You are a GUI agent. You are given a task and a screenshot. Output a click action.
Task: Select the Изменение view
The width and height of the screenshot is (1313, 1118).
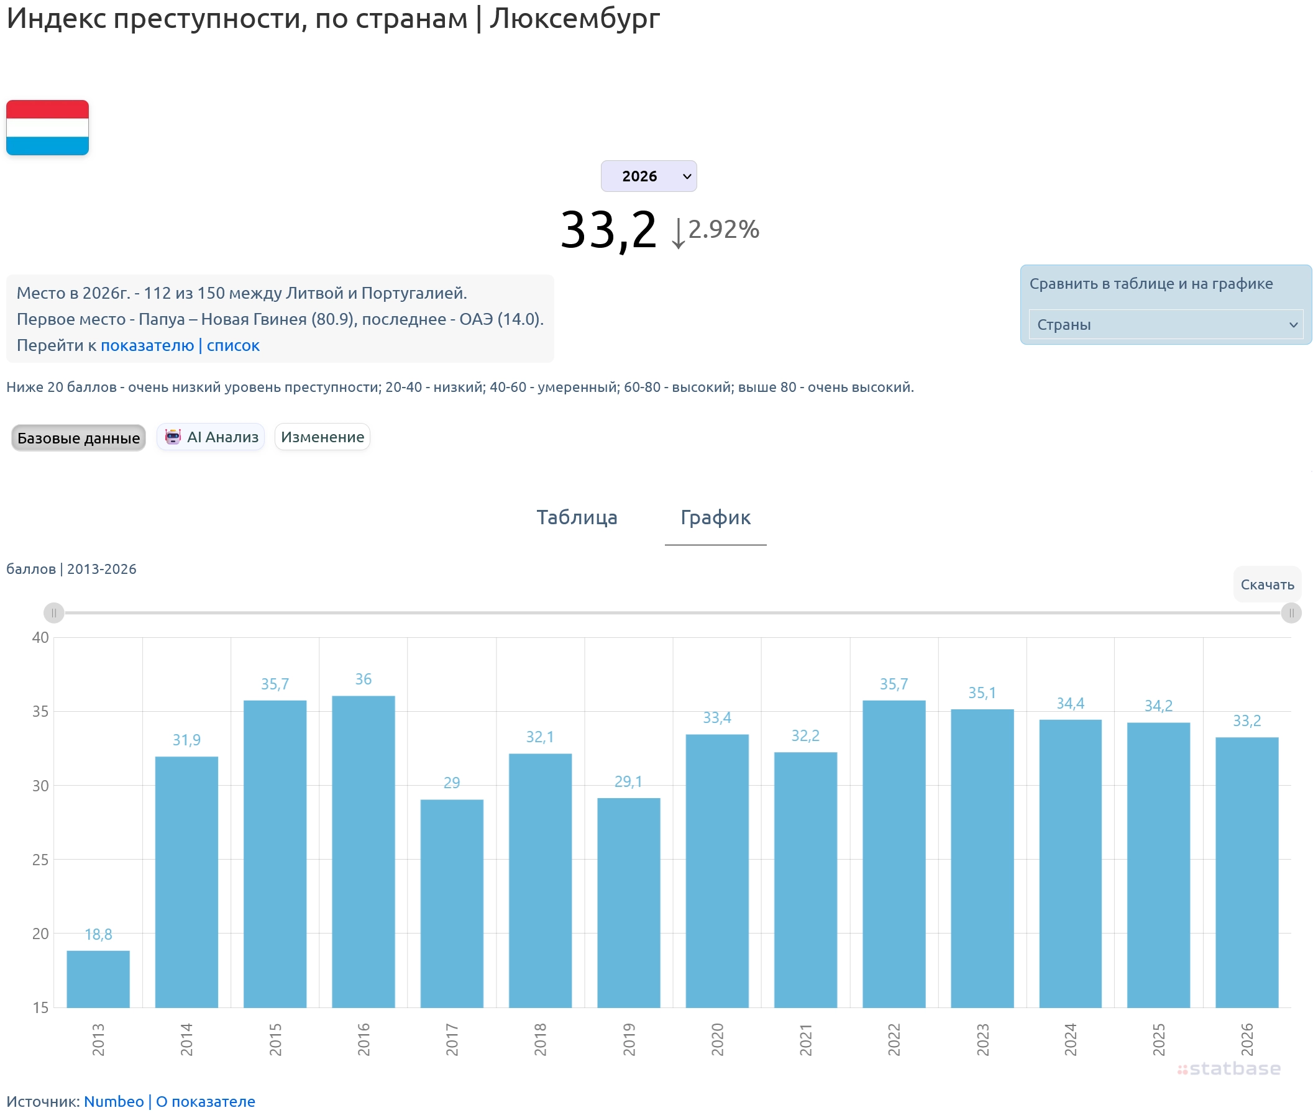pyautogui.click(x=322, y=436)
